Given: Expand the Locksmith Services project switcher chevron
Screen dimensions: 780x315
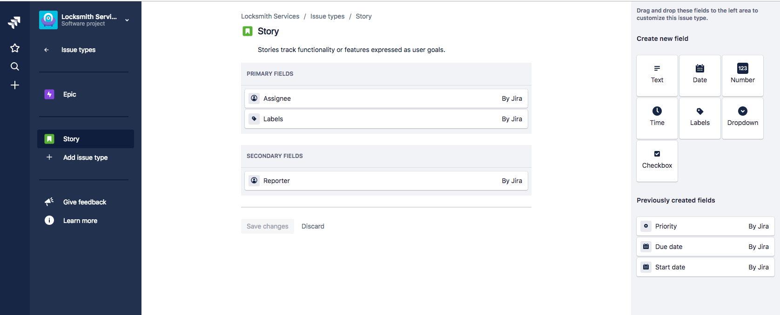Looking at the screenshot, I should coord(127,20).
